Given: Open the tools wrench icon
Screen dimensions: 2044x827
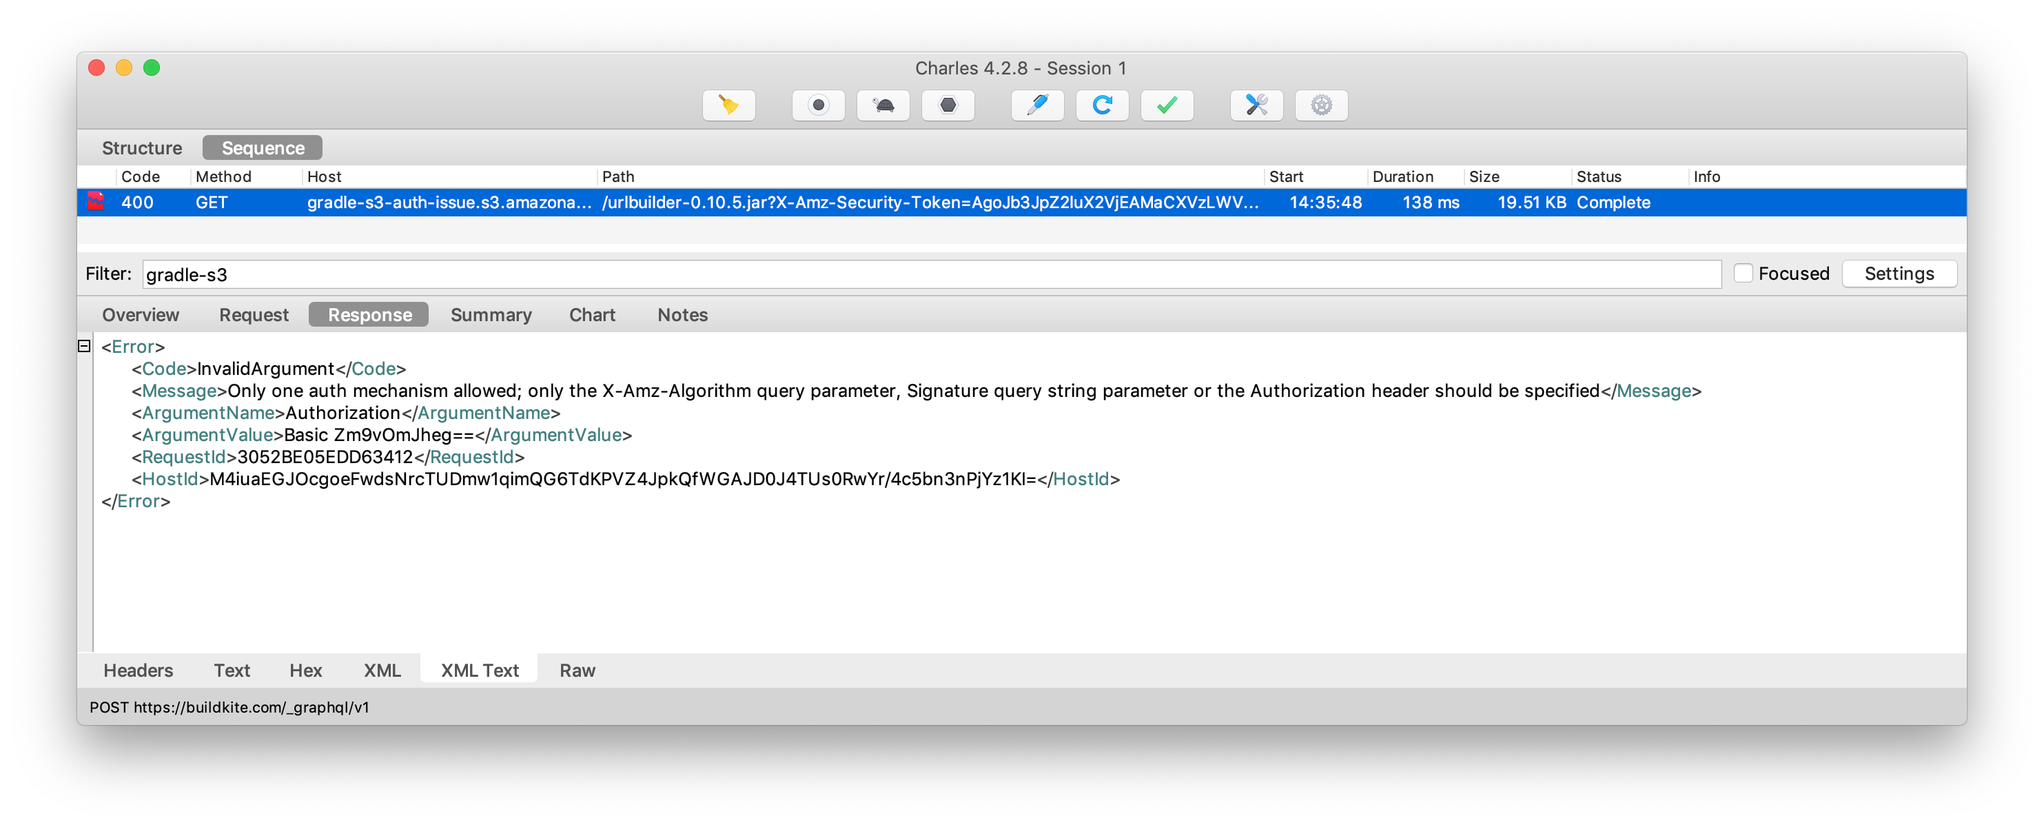Looking at the screenshot, I should pos(1256,105).
